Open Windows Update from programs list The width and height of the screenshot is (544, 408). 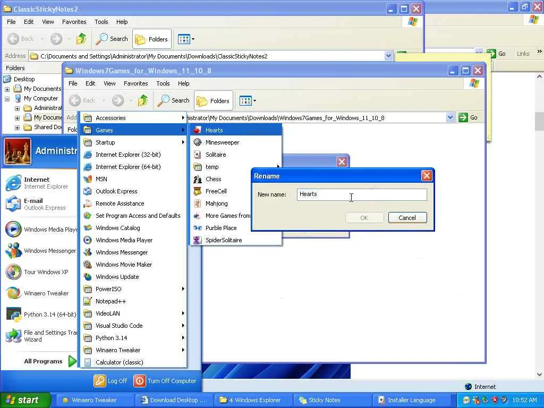tap(134, 277)
